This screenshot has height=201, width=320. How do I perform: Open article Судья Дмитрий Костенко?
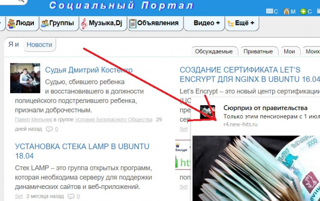click(x=89, y=70)
